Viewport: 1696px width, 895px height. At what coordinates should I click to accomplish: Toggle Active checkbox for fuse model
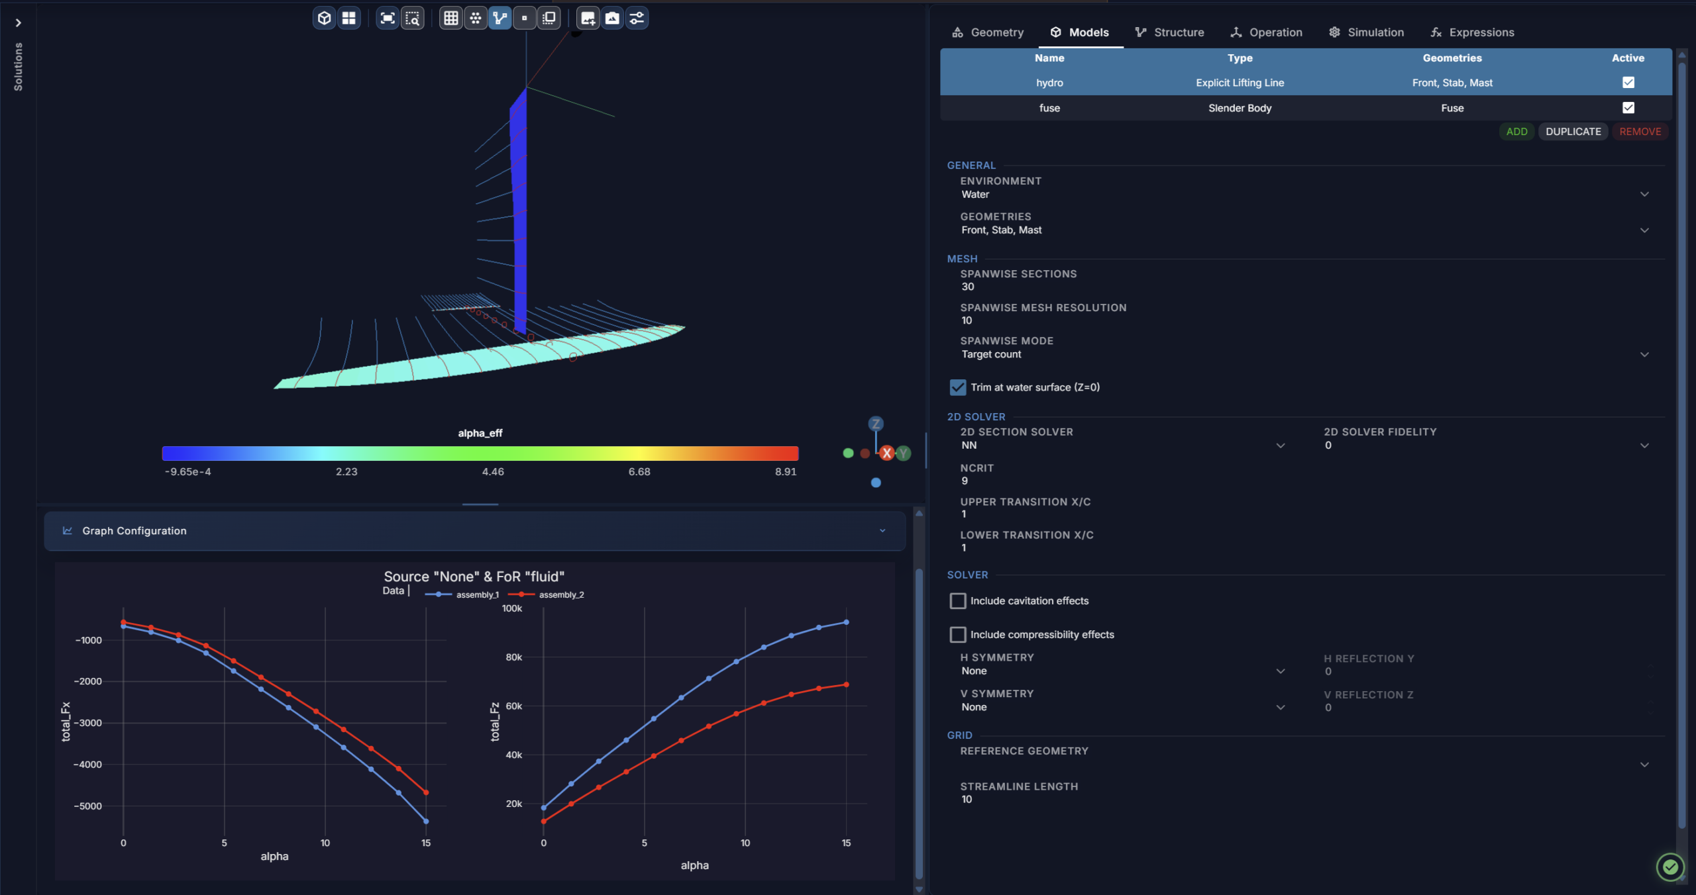1628,107
